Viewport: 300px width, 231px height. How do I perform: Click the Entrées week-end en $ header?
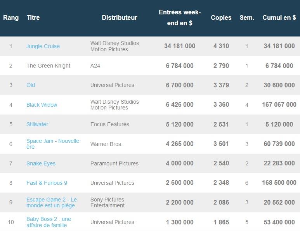coord(180,17)
